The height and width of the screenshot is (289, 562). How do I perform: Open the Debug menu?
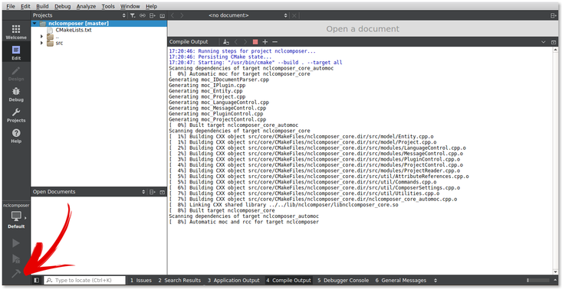point(62,6)
